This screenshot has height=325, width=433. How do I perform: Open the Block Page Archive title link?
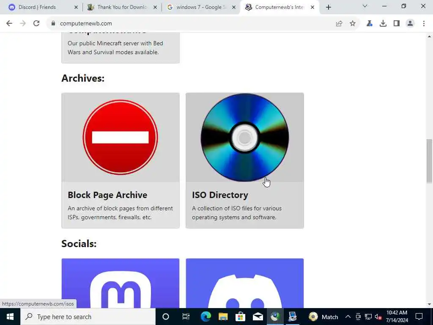click(x=107, y=195)
